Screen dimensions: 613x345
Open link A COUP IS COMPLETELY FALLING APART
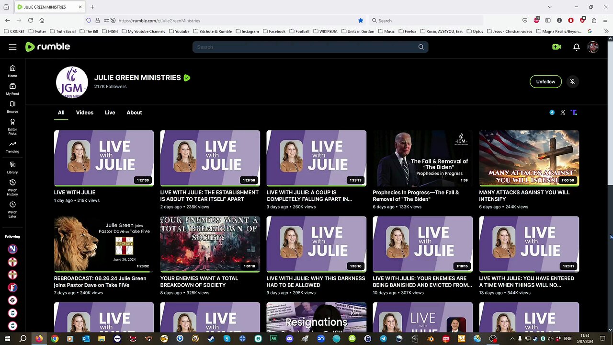click(309, 195)
